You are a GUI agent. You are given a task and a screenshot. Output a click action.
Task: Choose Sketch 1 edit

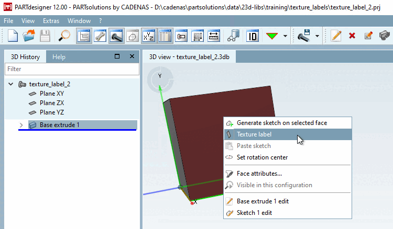(x=288, y=213)
